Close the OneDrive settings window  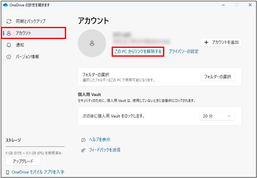pyautogui.click(x=250, y=5)
